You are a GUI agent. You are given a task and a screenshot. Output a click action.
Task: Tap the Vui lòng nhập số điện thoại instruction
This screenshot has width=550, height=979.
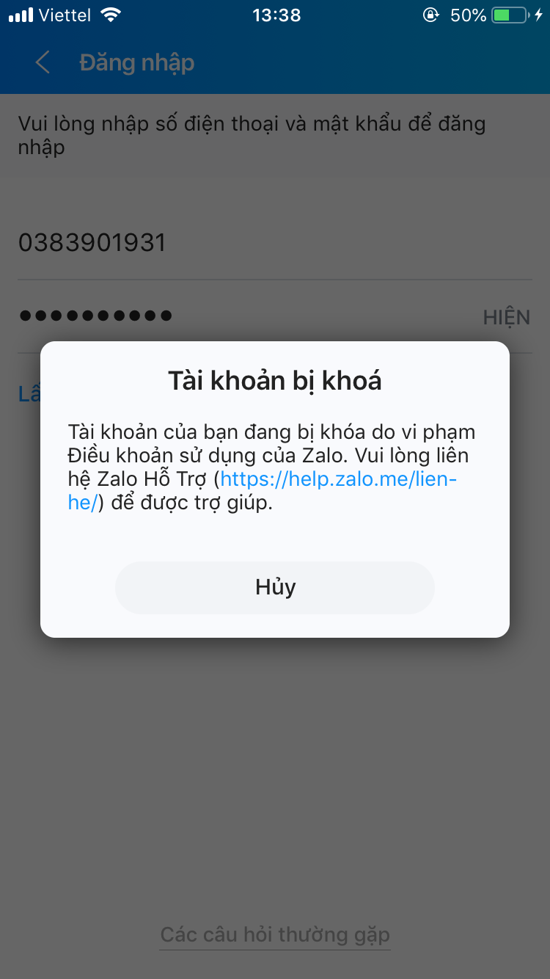click(x=252, y=135)
